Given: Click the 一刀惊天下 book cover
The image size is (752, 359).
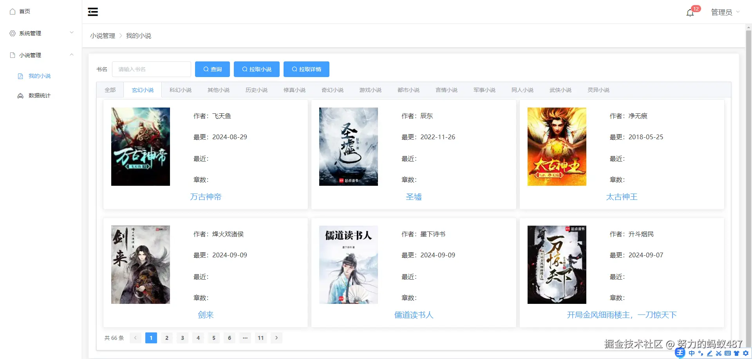Looking at the screenshot, I should pyautogui.click(x=557, y=265).
